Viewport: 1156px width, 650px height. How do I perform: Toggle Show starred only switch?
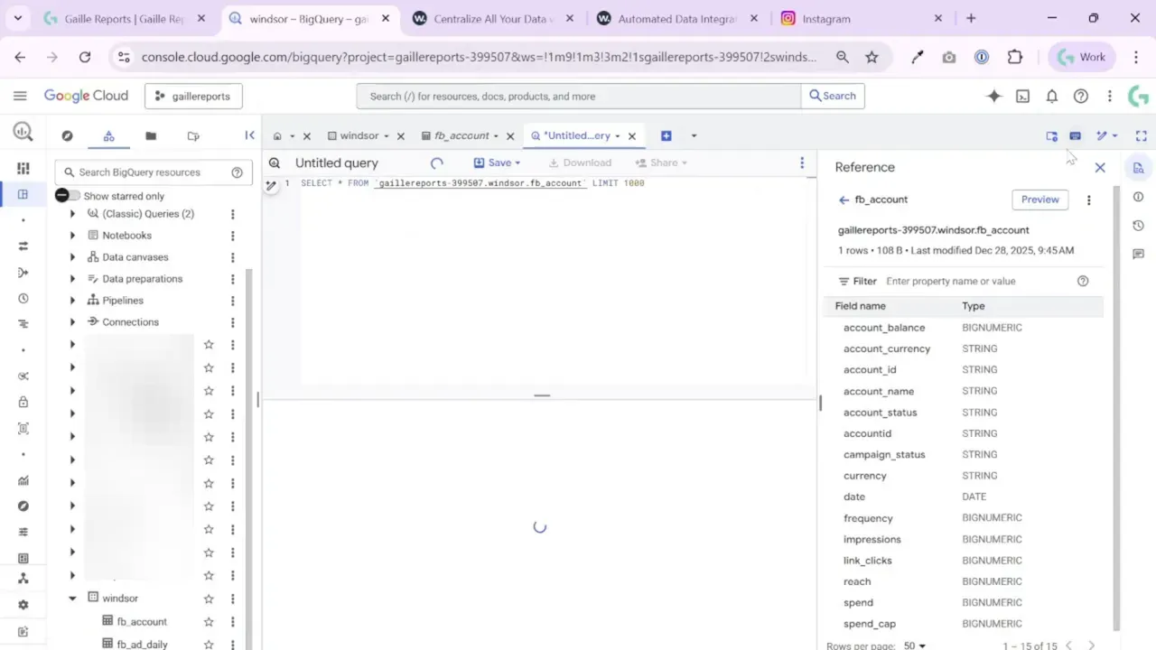tap(67, 196)
